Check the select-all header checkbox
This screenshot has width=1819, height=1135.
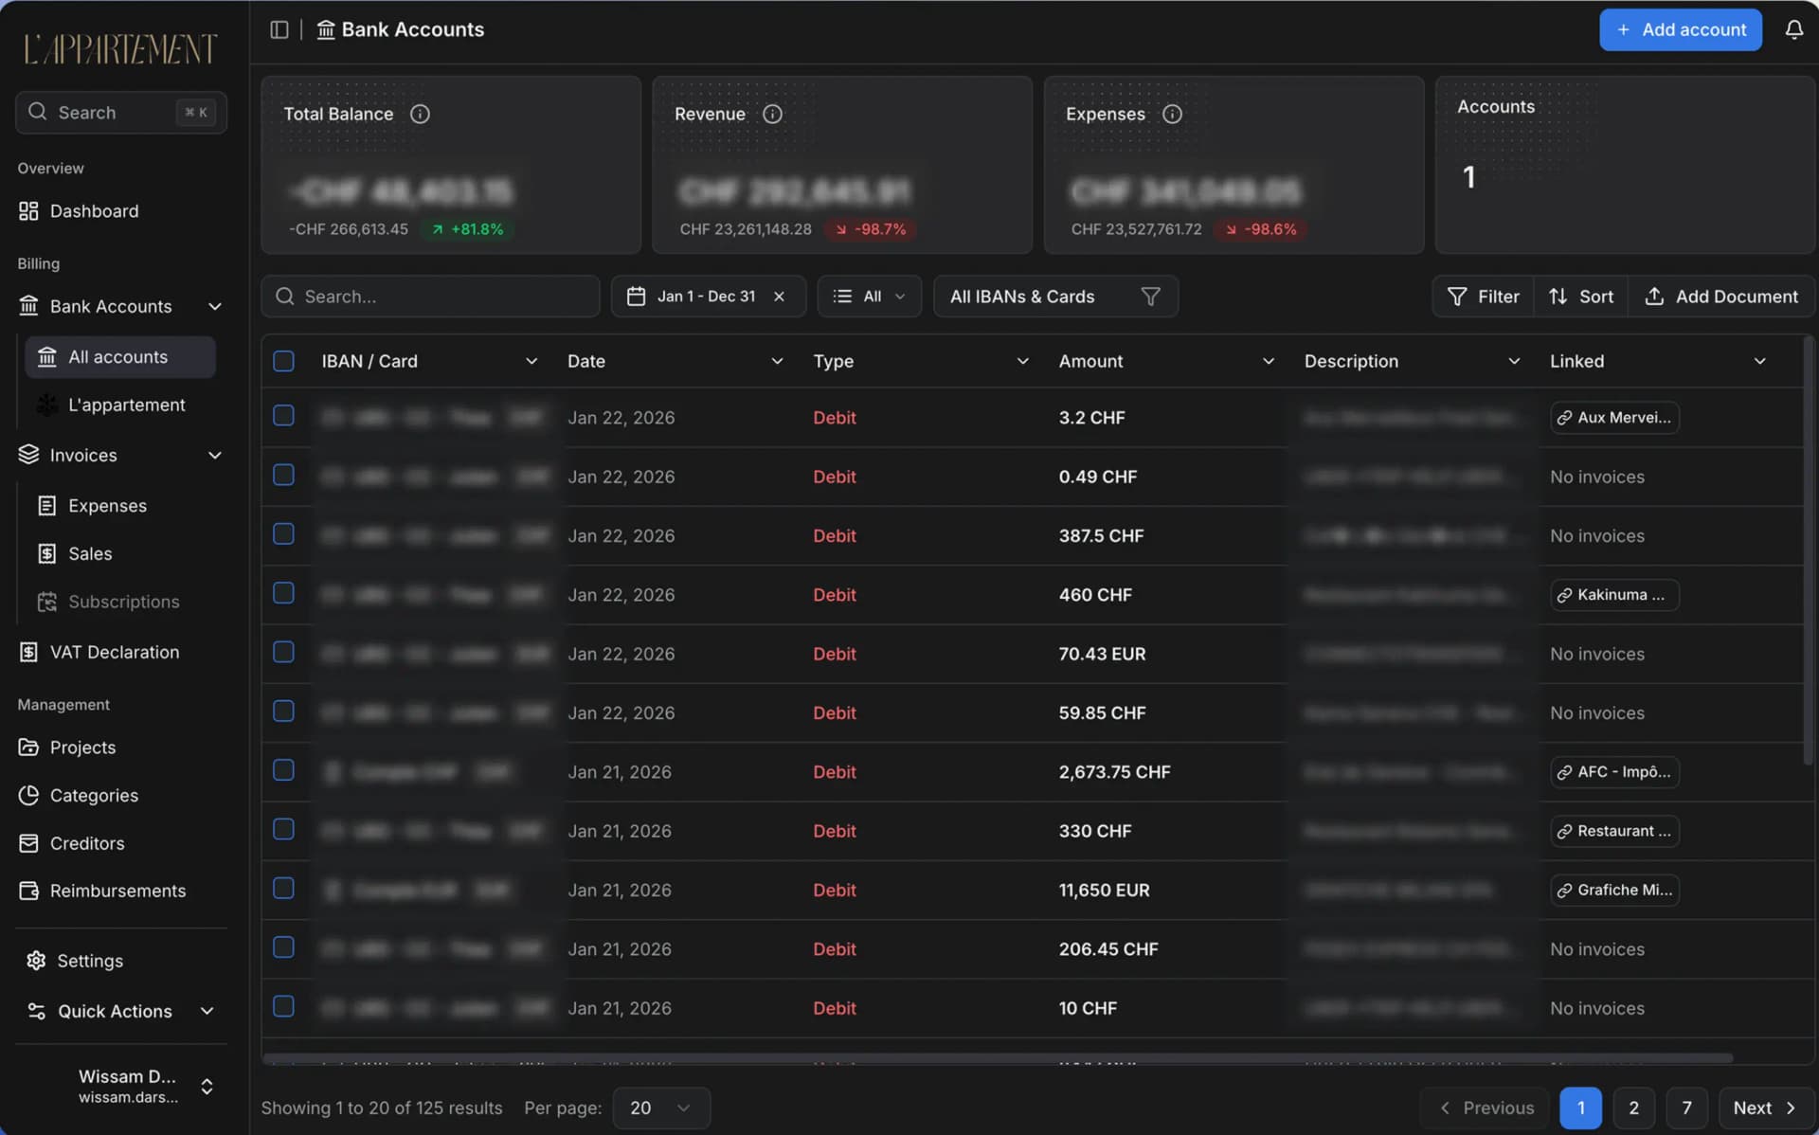coord(283,361)
